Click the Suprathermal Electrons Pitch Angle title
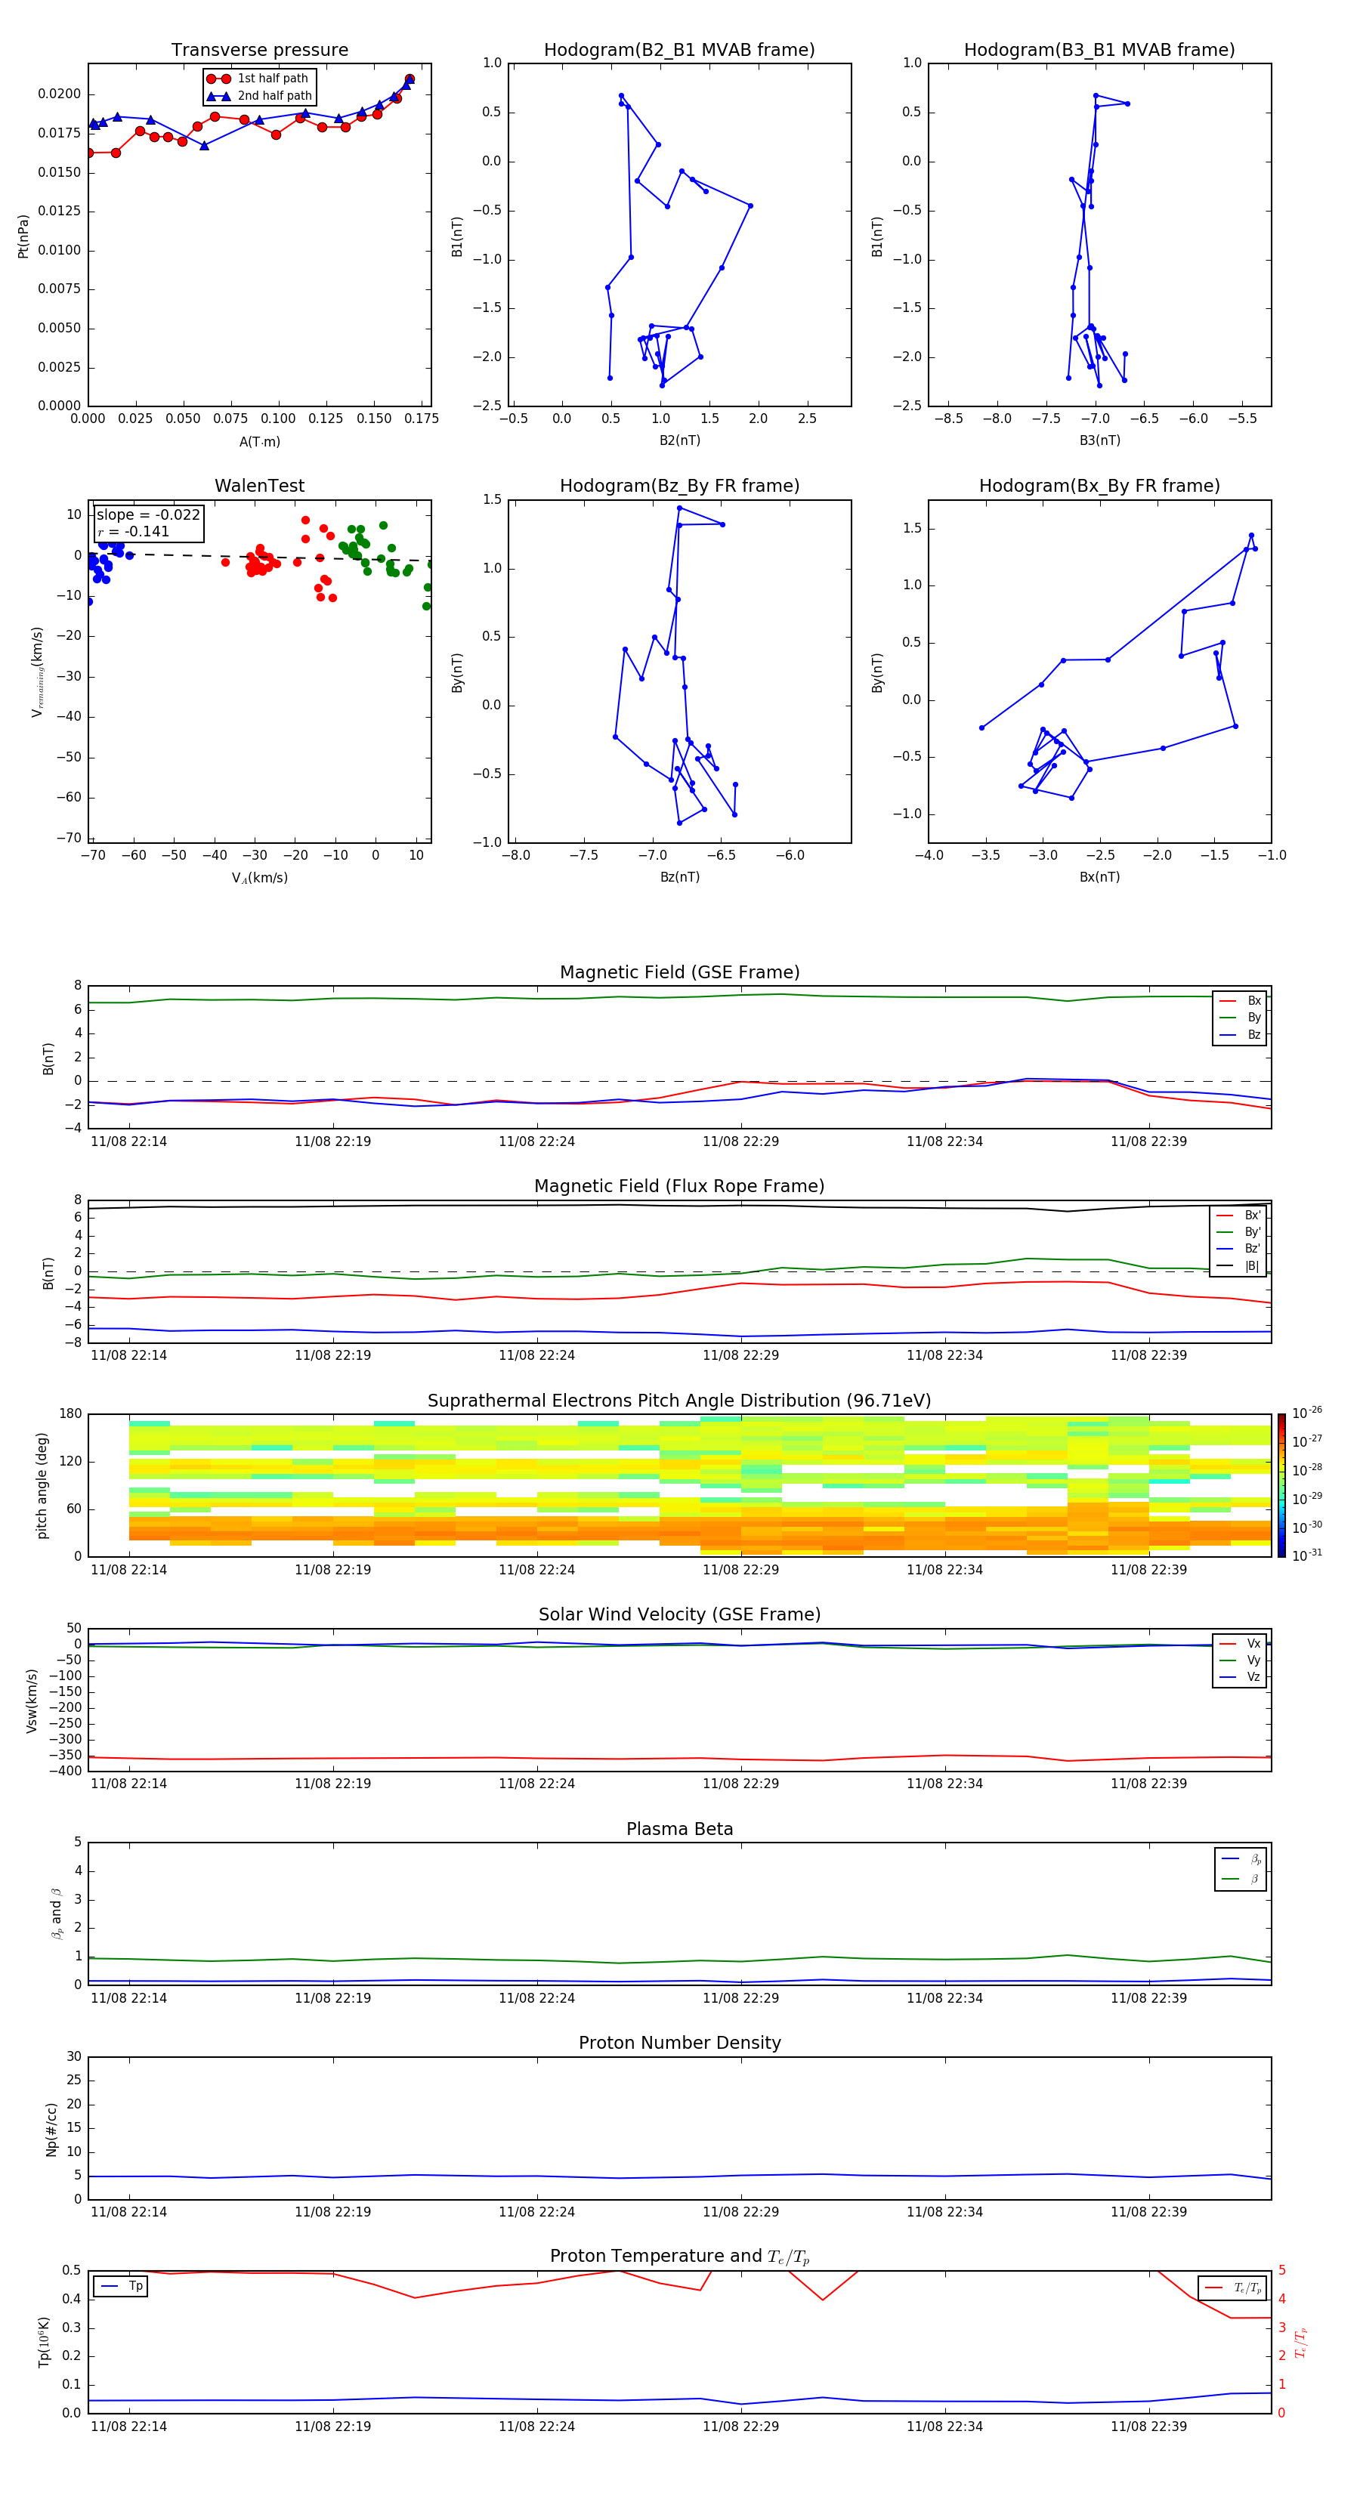This screenshot has width=1360, height=2493. point(679,1401)
